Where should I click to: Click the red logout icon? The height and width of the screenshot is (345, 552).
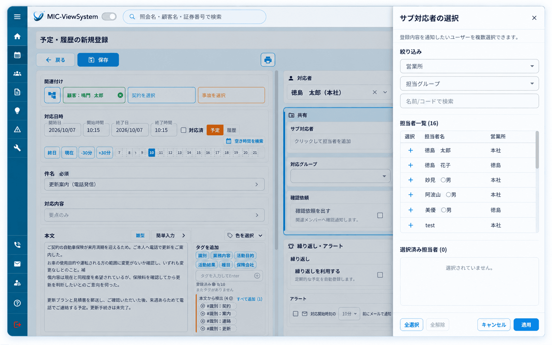(x=17, y=324)
